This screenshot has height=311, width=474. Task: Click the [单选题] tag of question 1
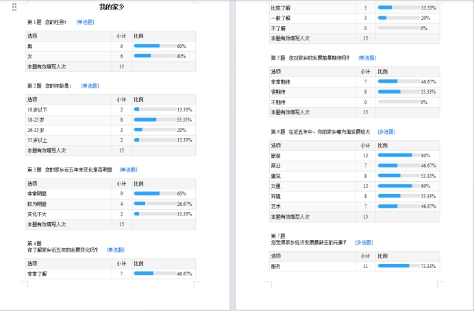(x=85, y=22)
